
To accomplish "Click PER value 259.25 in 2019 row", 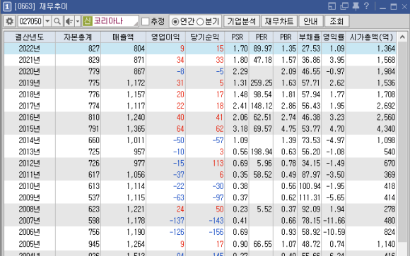I will (x=262, y=83).
